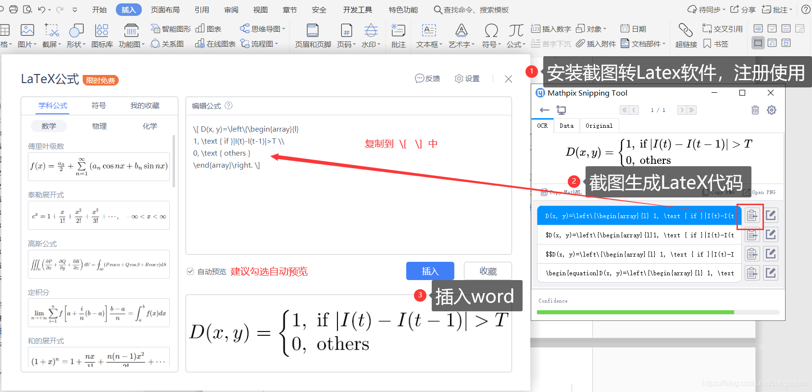The height and width of the screenshot is (392, 812).
Task: Switch to the 符号 tab in LaTeX dialog
Action: (x=99, y=106)
